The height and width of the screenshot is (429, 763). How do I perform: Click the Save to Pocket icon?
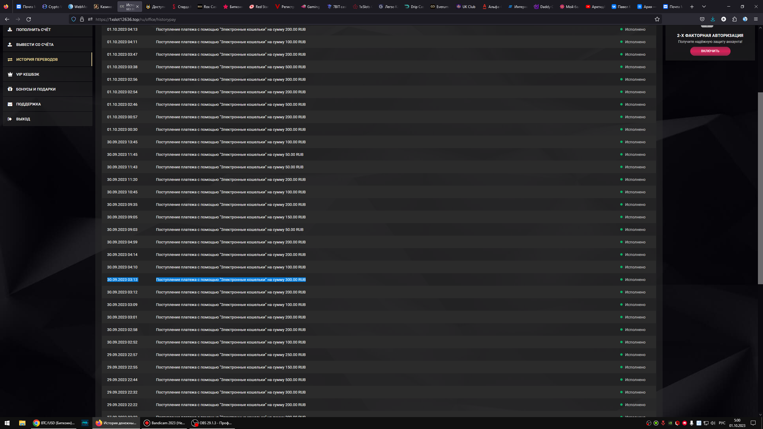[x=702, y=19]
